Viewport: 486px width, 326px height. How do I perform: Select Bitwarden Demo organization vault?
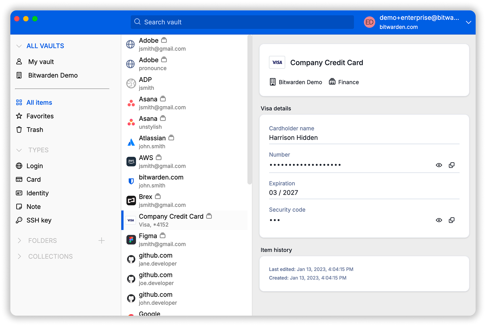coord(53,75)
